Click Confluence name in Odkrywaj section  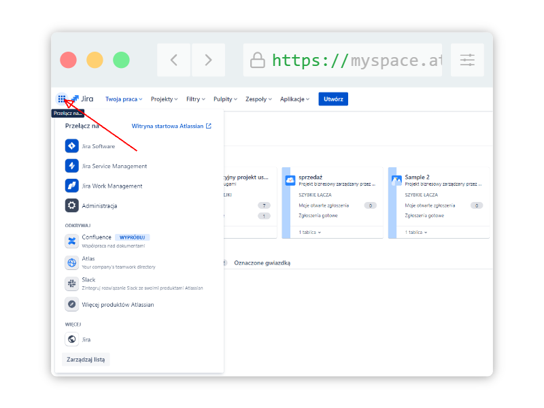(97, 237)
